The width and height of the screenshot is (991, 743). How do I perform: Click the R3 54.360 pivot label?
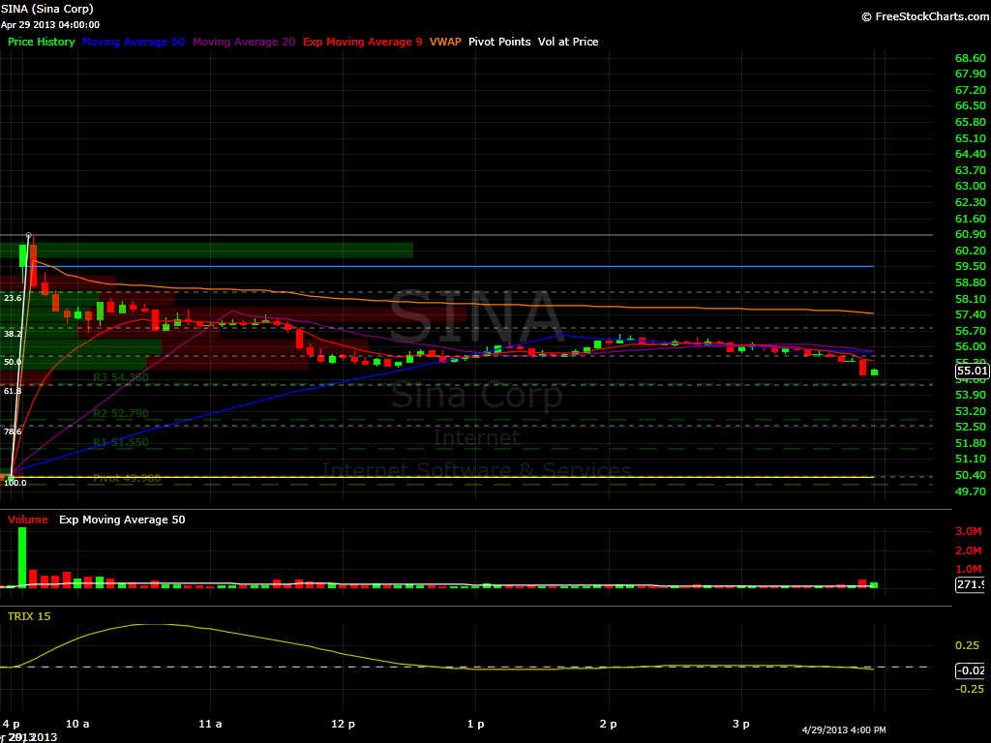(121, 378)
